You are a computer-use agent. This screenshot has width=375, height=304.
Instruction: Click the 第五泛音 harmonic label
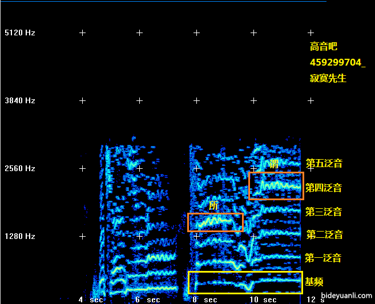(x=324, y=164)
